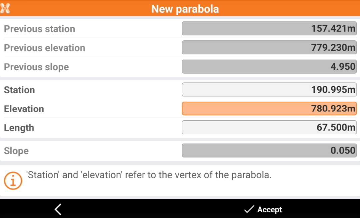Click the "New parabola" header title
This screenshot has width=360, height=218.
click(x=185, y=9)
